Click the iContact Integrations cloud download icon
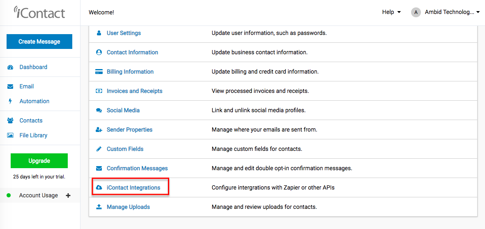This screenshot has width=485, height=229. click(x=99, y=187)
